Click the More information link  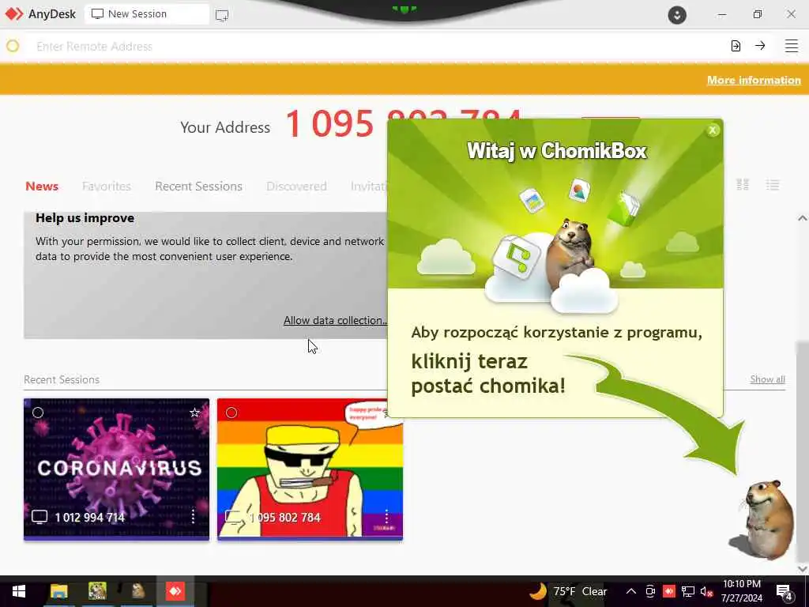754,80
